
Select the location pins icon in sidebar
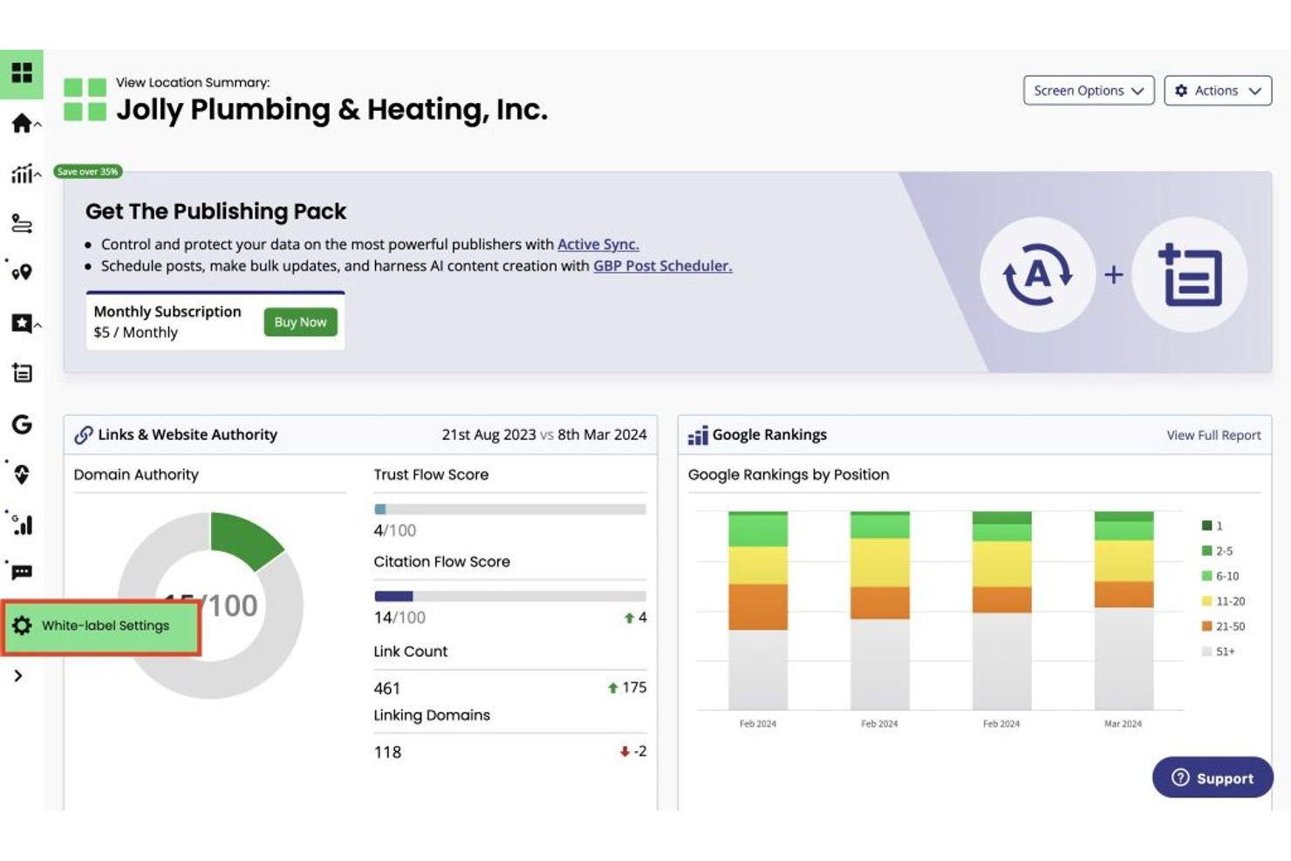22,273
